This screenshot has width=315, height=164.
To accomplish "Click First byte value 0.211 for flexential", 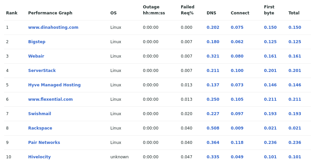I will 270,99.
